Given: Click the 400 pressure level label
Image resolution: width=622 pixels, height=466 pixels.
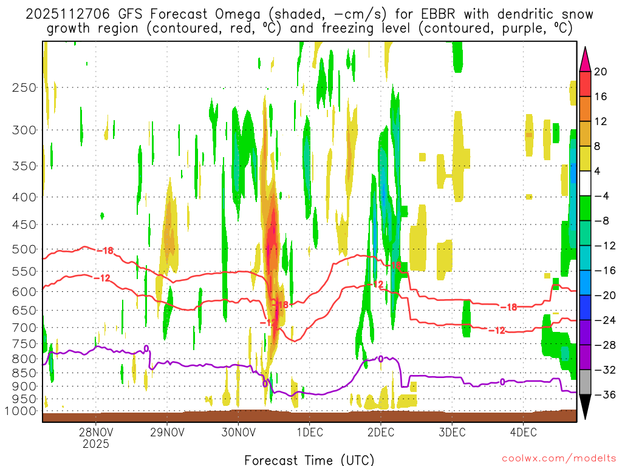Looking at the screenshot, I should tap(24, 197).
